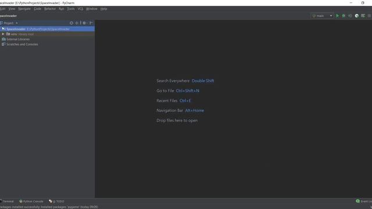The image size is (372, 209).
Task: Click the SpaceInvader breadcrumb in navigation bar
Action: tap(8, 16)
